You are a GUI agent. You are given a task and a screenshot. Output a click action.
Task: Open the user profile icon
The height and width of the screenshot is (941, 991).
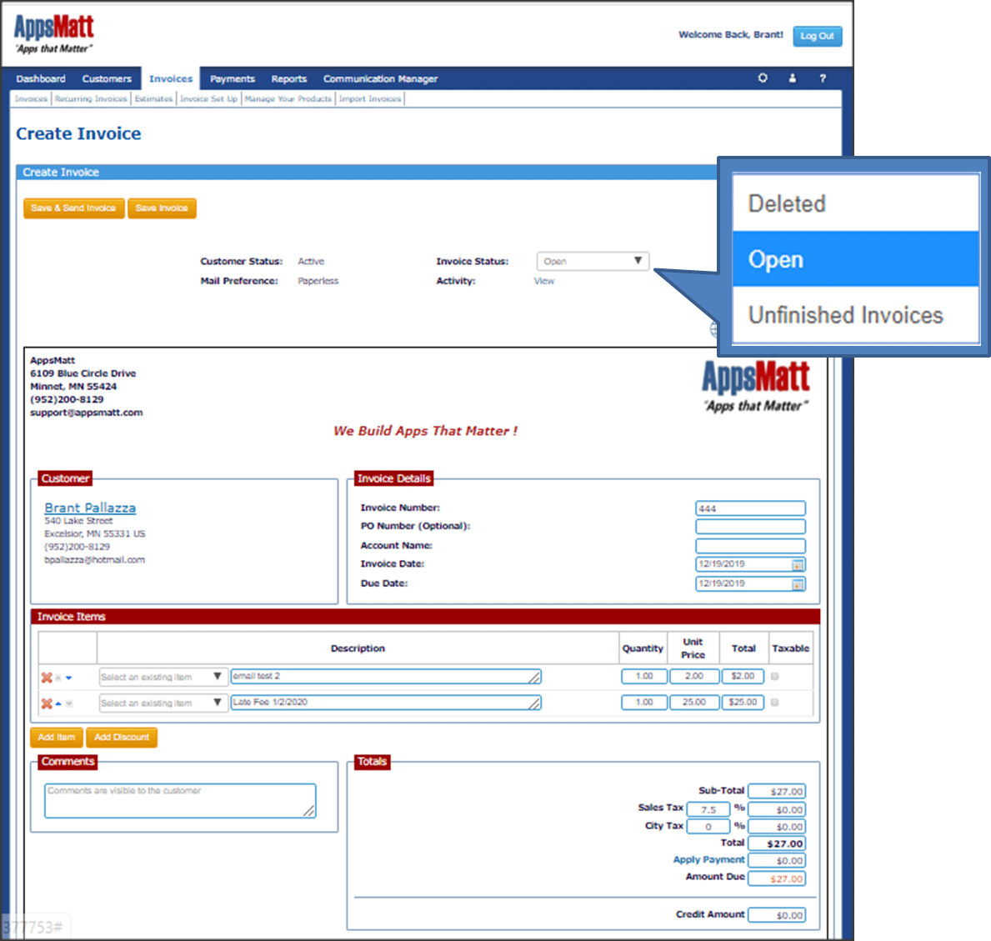point(792,78)
